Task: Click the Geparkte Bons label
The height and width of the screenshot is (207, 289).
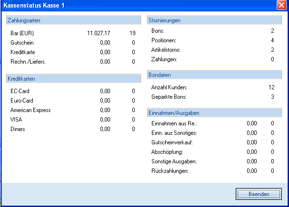Action: 169,97
